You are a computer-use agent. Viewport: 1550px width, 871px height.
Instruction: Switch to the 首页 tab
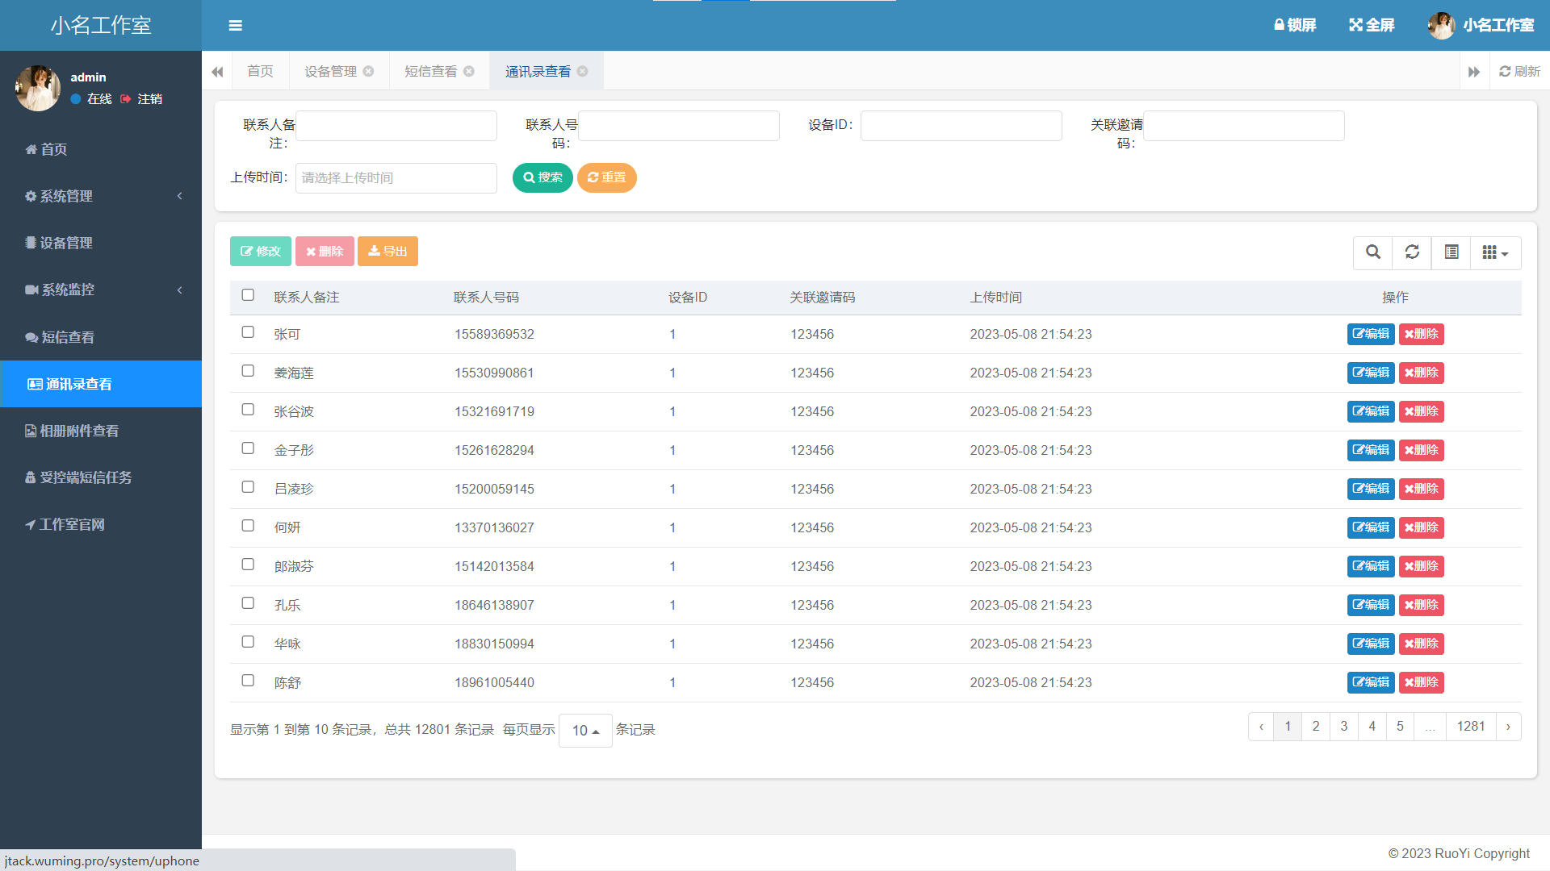click(260, 71)
